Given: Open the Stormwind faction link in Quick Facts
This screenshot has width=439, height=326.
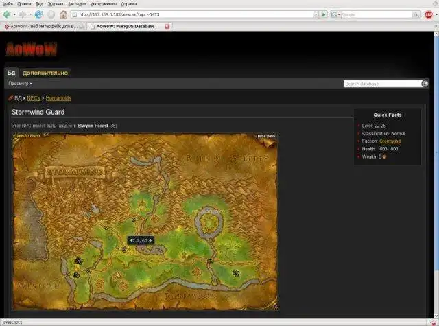Looking at the screenshot, I should [x=390, y=141].
